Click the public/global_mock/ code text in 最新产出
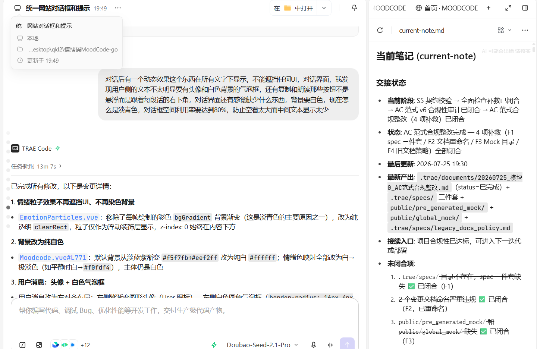This screenshot has width=537, height=349. 424,218
